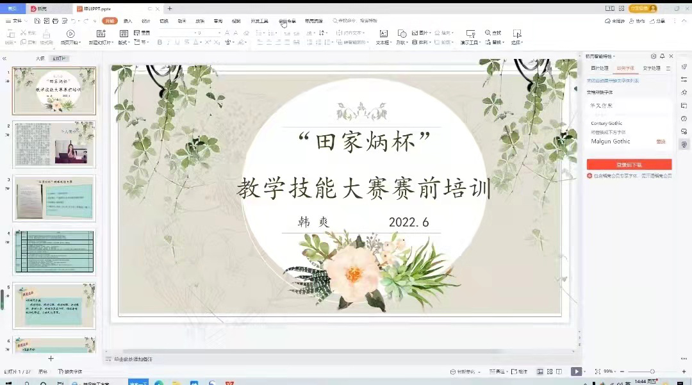This screenshot has width=692, height=385.
Task: Click the zoom slider in status bar
Action: pyautogui.click(x=652, y=372)
